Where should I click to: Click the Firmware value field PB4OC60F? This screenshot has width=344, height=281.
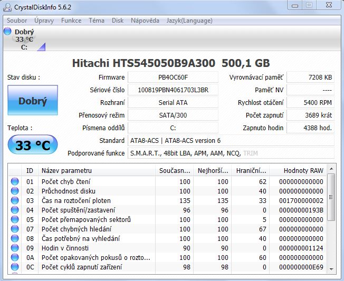tap(173, 77)
